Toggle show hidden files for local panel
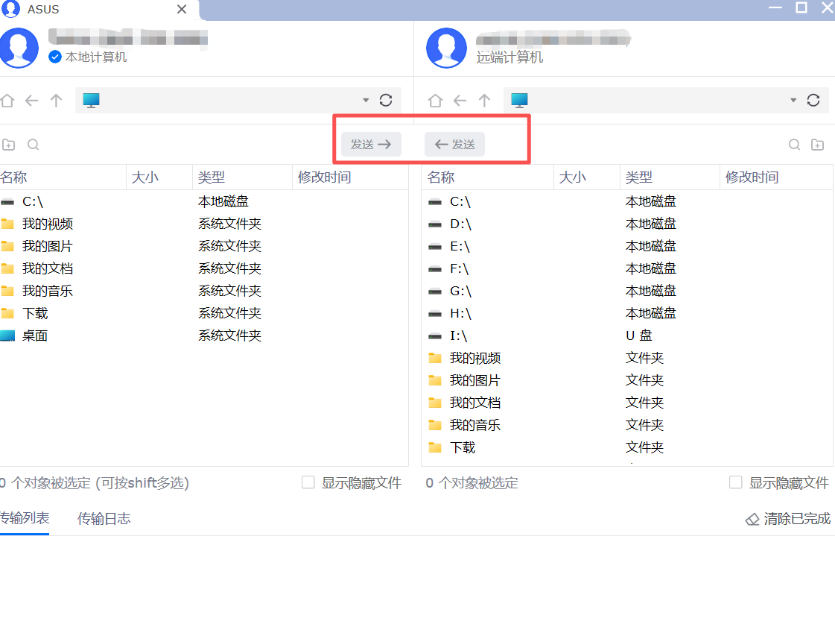Screen dimensions: 835x630 pyautogui.click(x=308, y=482)
